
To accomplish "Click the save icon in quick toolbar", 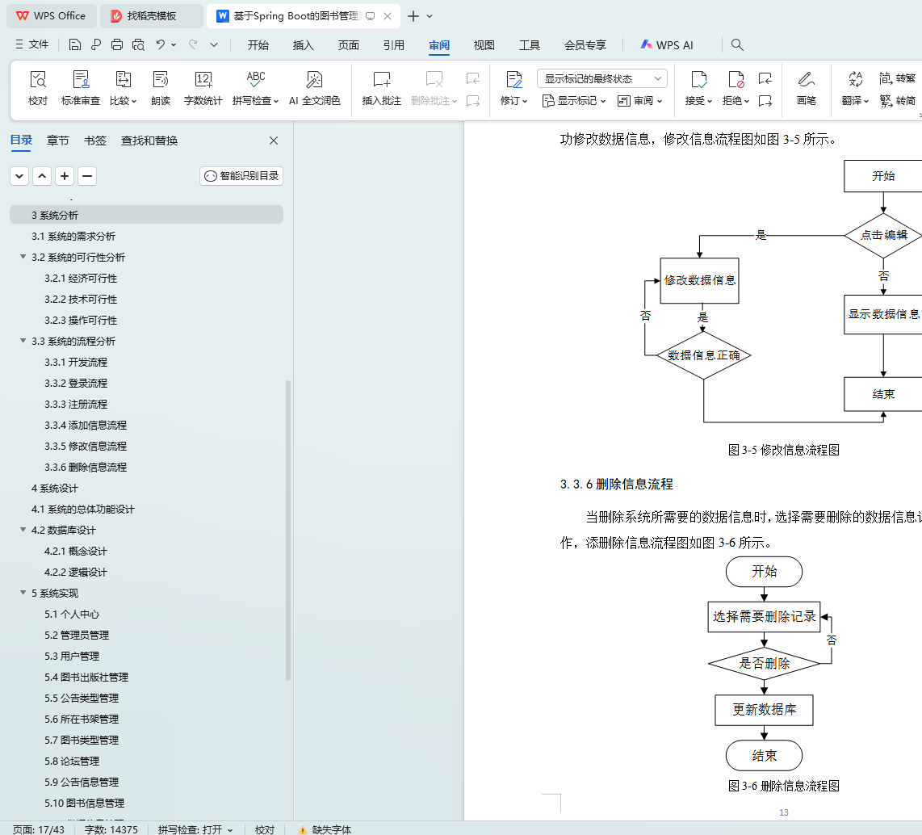I will [x=74, y=44].
